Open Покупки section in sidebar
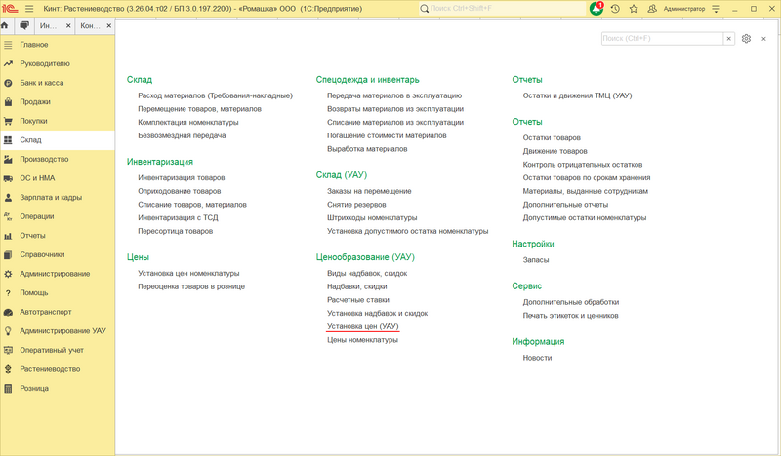The width and height of the screenshot is (781, 456). (x=58, y=121)
